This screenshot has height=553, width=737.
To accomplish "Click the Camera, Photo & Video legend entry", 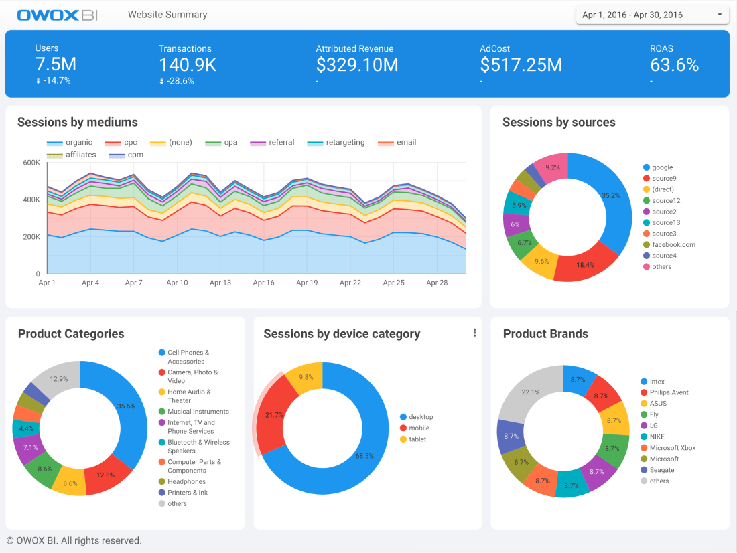I will pos(188,376).
